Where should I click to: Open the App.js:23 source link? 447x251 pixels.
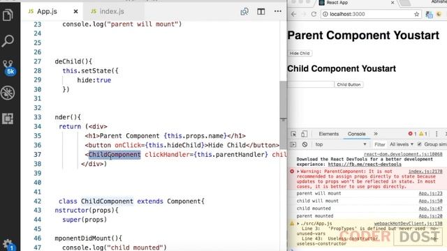(430, 193)
